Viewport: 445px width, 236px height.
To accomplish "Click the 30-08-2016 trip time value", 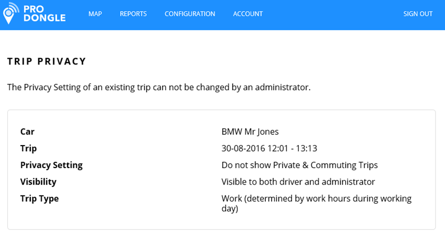I will [269, 148].
